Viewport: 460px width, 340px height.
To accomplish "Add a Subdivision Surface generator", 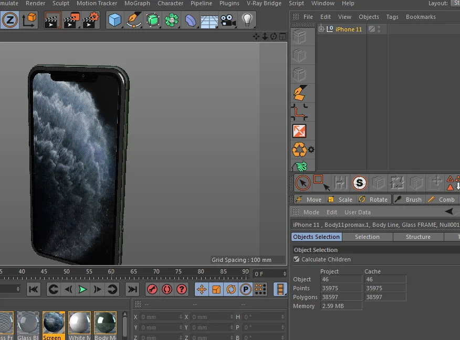I will pos(153,20).
